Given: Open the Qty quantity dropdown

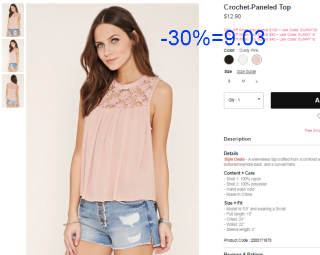Looking at the screenshot, I should [244, 100].
